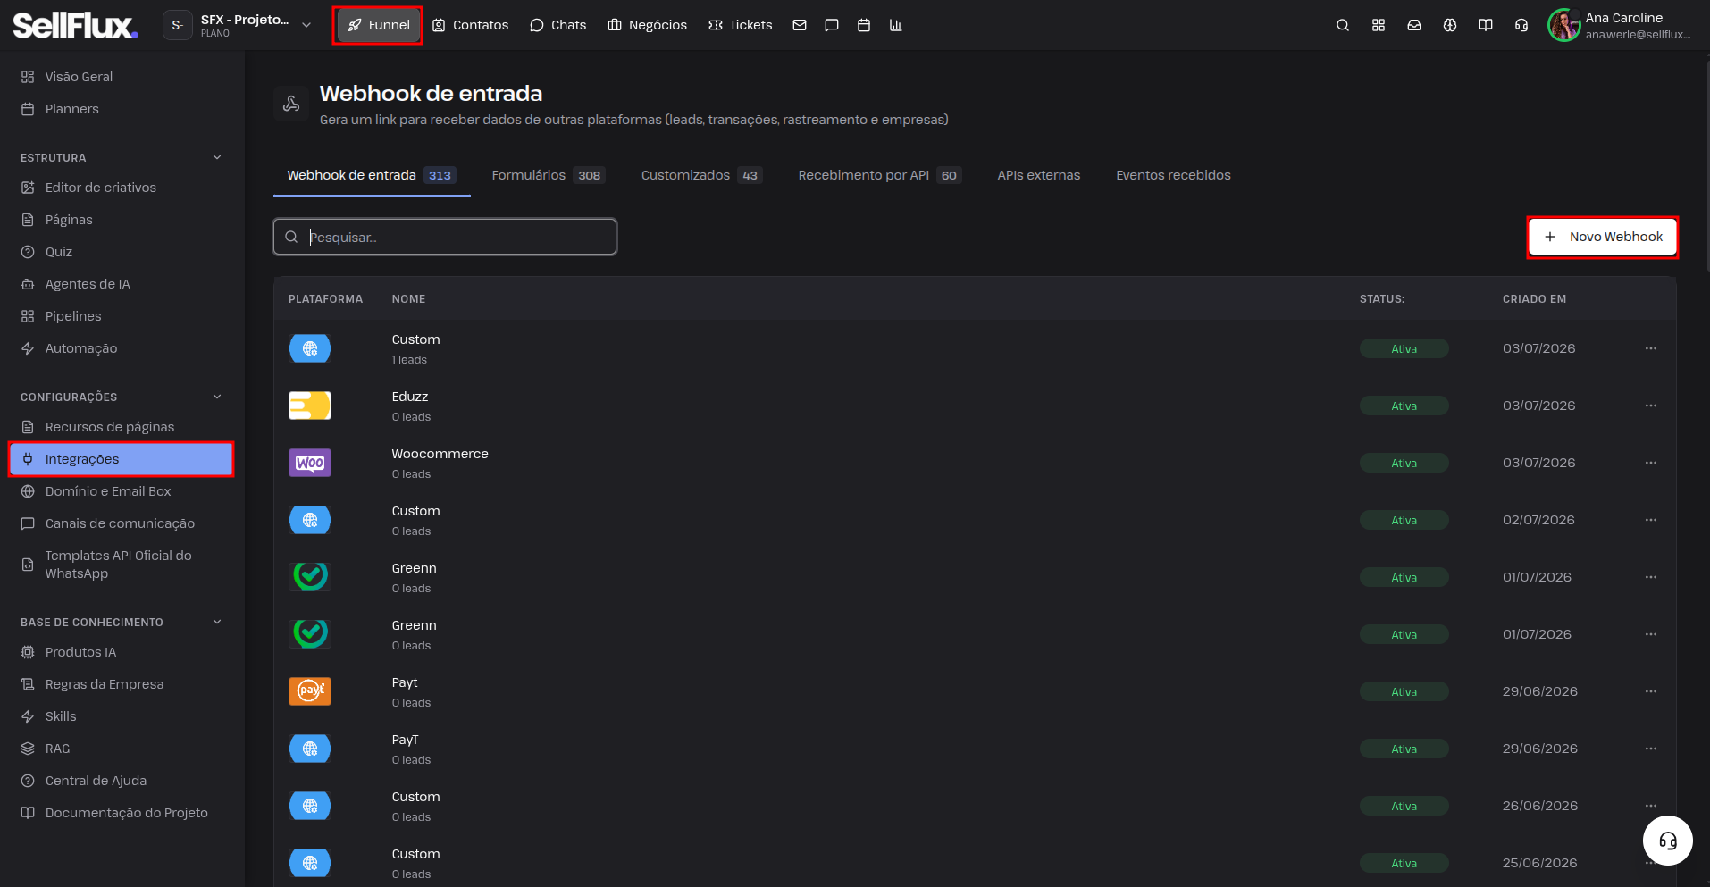
Task: Open the inbox tray icon in header
Action: 1414,25
